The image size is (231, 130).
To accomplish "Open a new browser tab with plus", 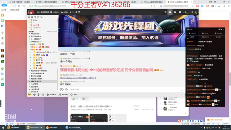I will tap(195, 2).
